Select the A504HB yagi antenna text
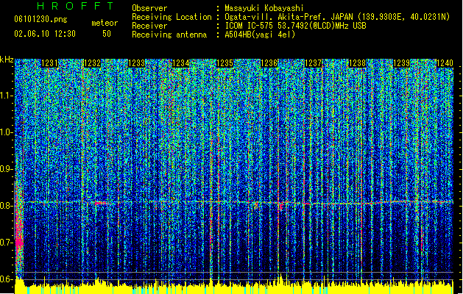Viewport: 463px width, 294px height. click(256, 34)
